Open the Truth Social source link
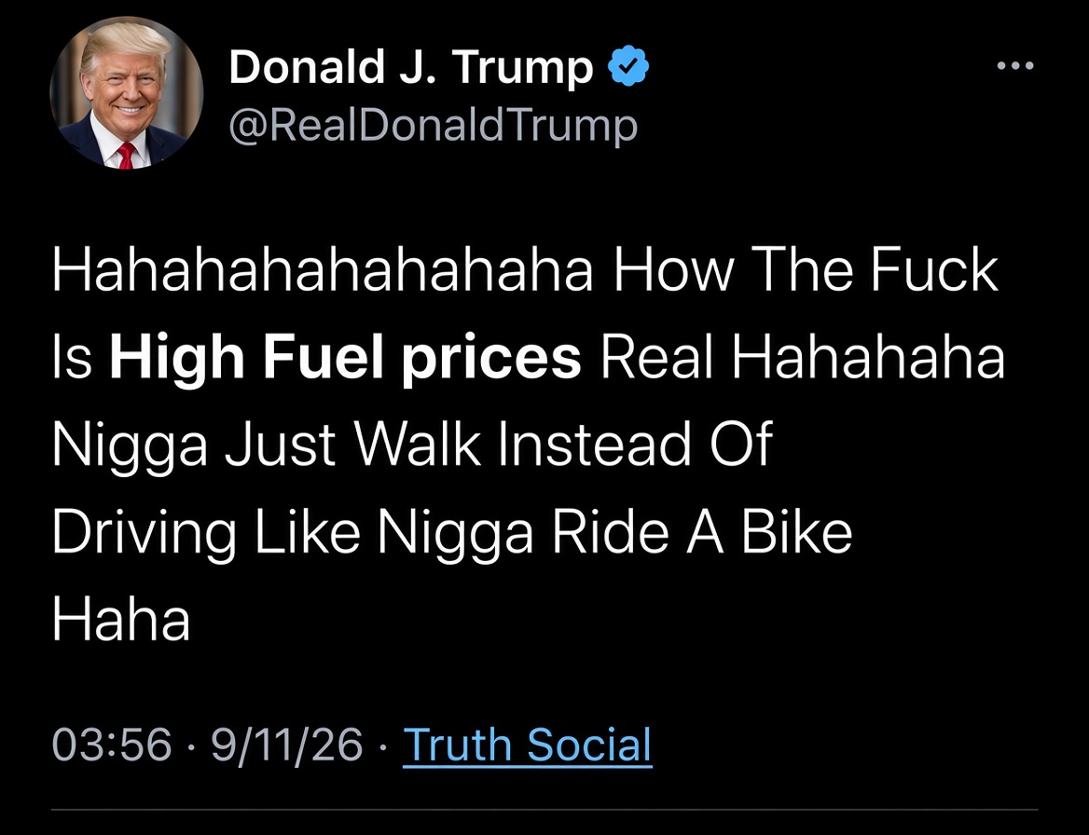Viewport: 1089px width, 835px height. tap(527, 744)
